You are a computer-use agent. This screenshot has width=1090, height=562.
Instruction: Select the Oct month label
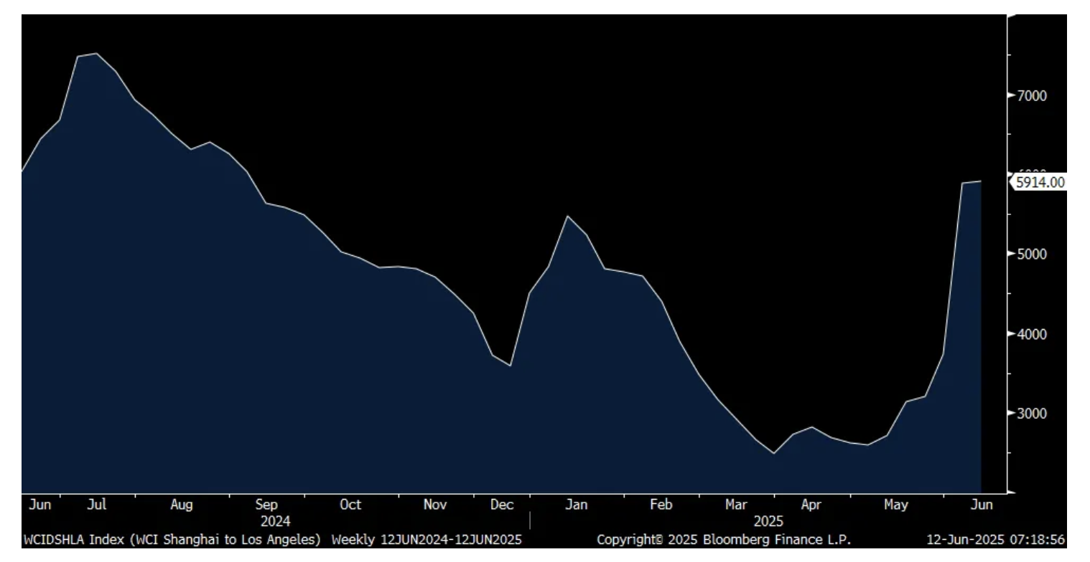pyautogui.click(x=350, y=505)
